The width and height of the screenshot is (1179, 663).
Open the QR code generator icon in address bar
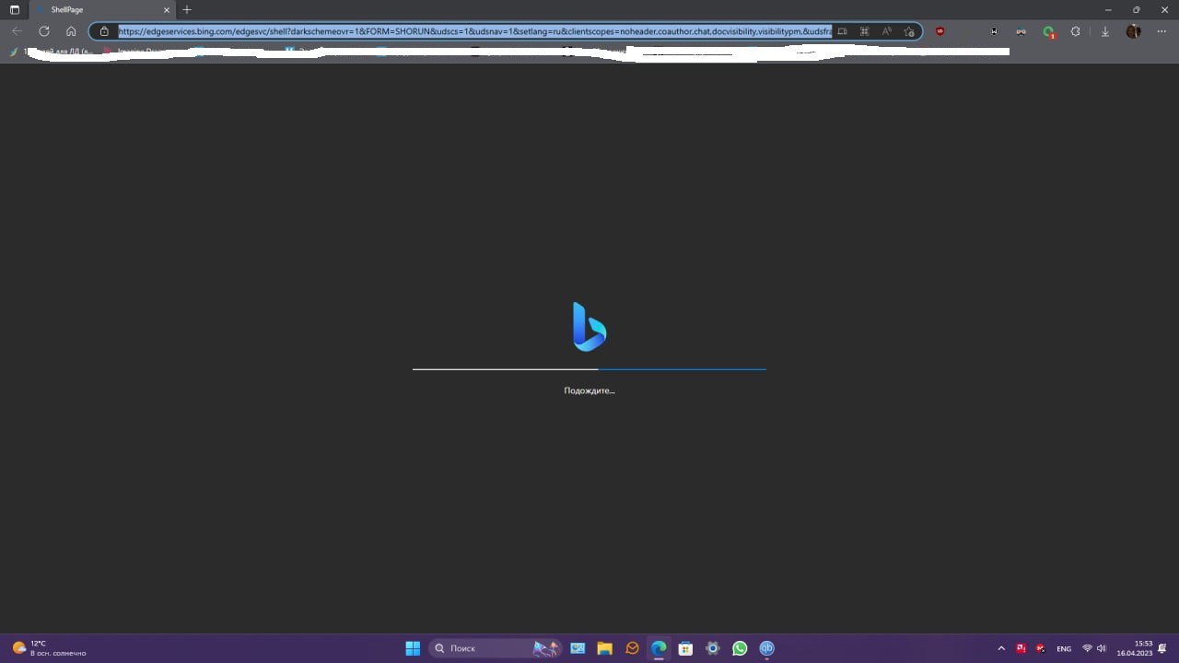pos(864,31)
